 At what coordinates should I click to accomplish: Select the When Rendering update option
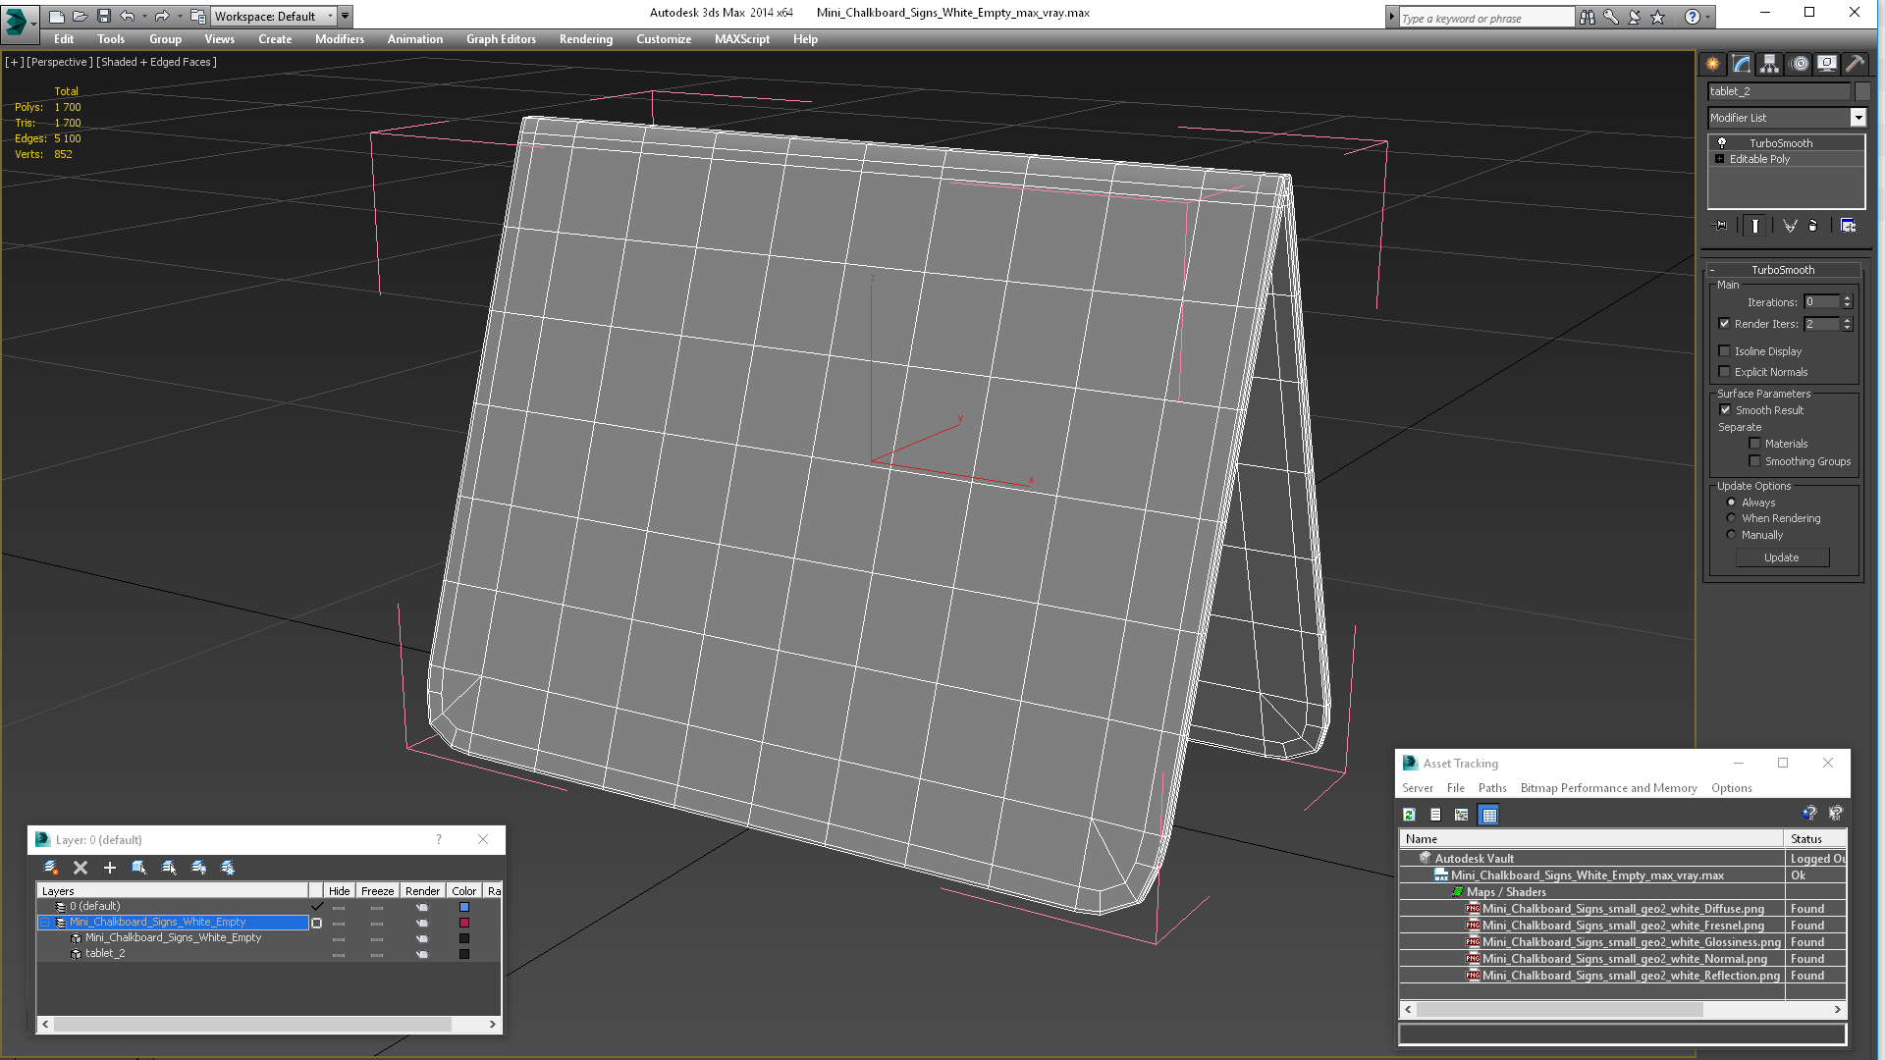tap(1731, 518)
